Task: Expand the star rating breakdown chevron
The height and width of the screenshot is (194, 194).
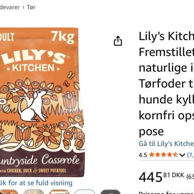Action: pos(182,155)
